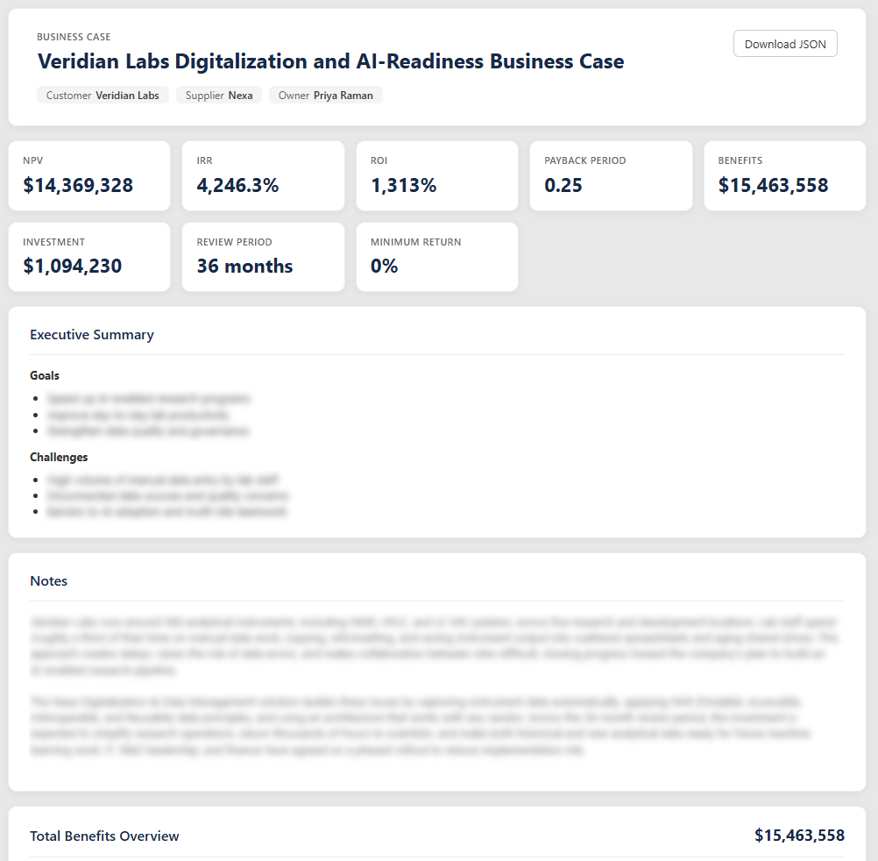Viewport: 878px width, 861px height.
Task: Click the Goals subheading
Action: coord(44,375)
